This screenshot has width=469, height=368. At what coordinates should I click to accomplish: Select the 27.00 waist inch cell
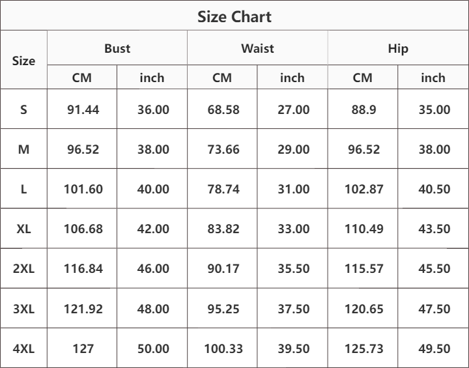293,109
